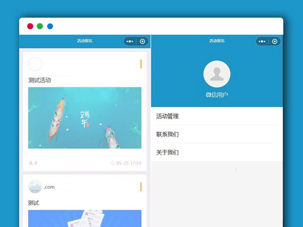Click the orange status bar on the 测试活动 card

click(140, 64)
